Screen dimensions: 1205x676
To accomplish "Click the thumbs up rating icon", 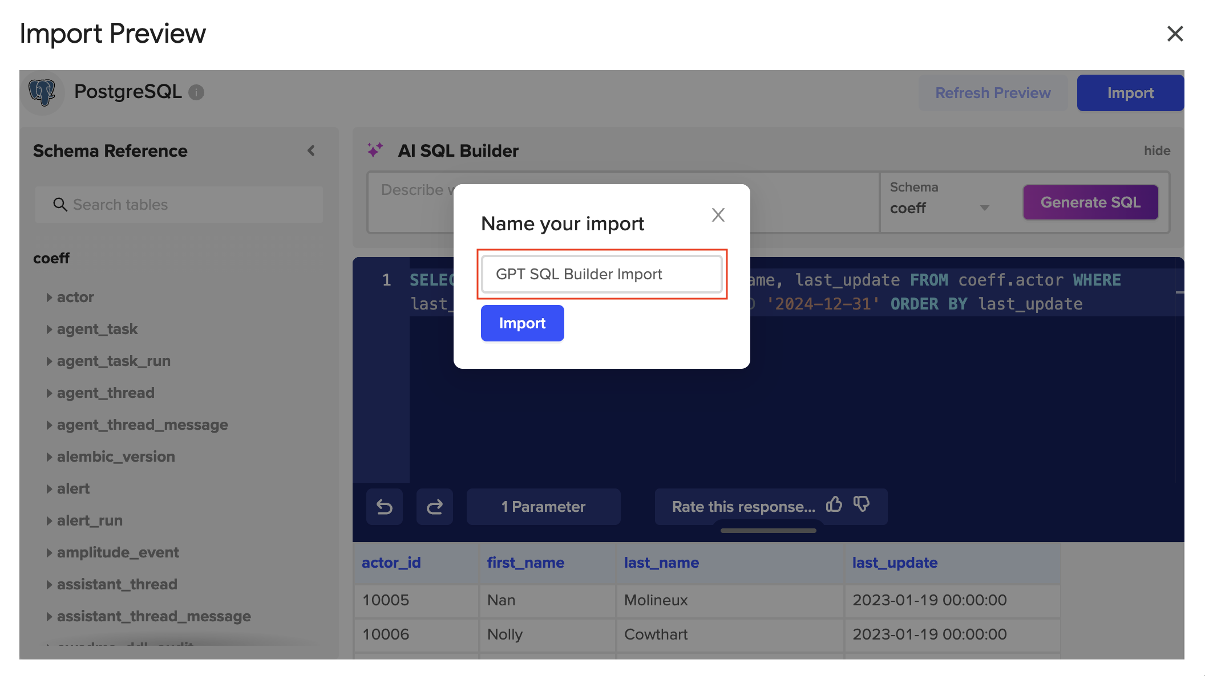I will coord(834,505).
